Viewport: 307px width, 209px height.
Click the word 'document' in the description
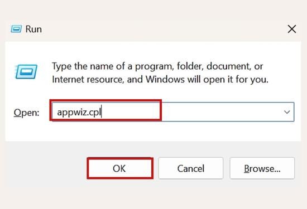click(229, 66)
